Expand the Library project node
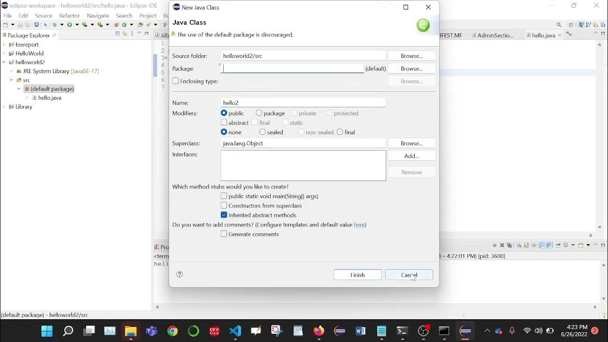 coord(4,107)
